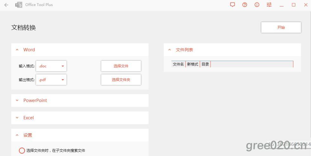Open the .pdf output format dropdown

[x=51, y=80]
